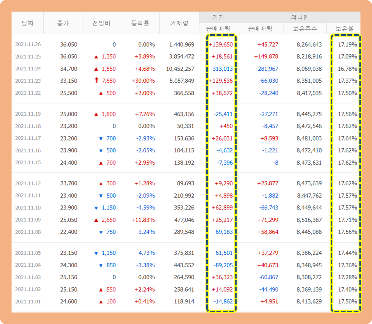372x324 pixels.
Task: Select the date 2021.11.17
Action: click(28, 138)
